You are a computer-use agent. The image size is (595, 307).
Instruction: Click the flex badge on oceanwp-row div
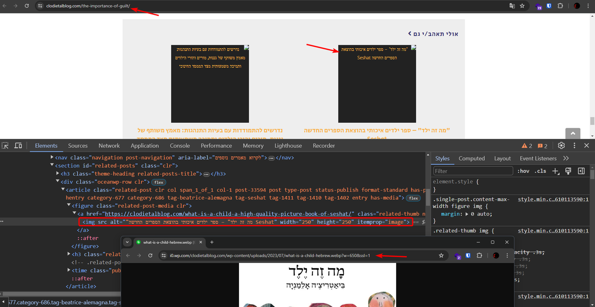[x=159, y=182]
